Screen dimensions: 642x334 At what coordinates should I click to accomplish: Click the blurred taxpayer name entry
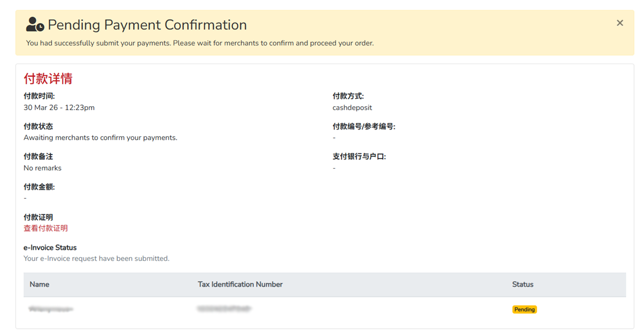point(51,309)
